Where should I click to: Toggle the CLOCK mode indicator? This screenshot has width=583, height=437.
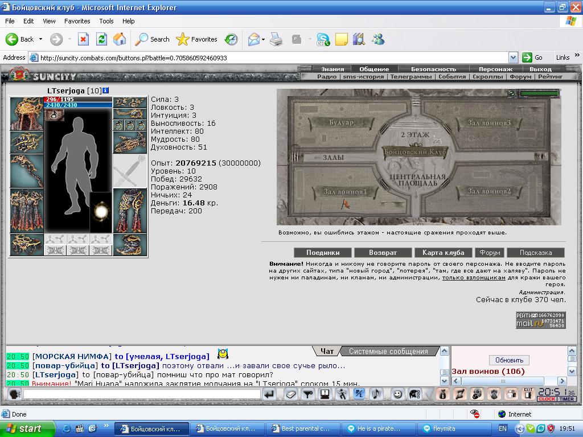(x=547, y=399)
